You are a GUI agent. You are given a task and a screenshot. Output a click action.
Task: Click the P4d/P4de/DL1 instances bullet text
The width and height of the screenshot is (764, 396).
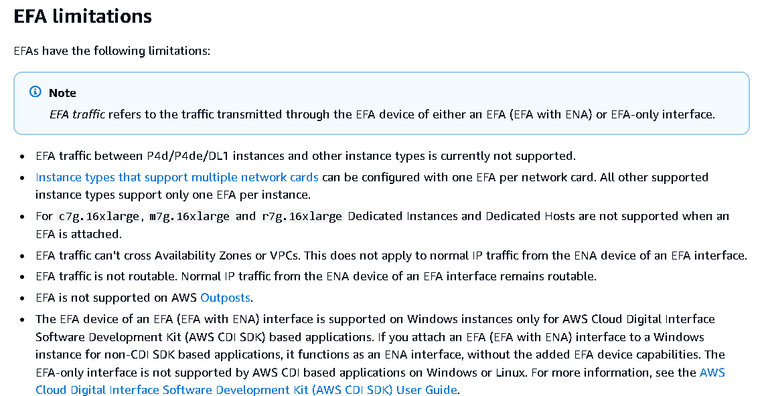click(x=305, y=156)
